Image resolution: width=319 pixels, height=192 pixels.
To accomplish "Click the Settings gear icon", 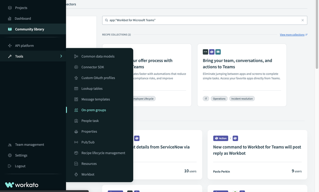I will [x=10, y=155].
